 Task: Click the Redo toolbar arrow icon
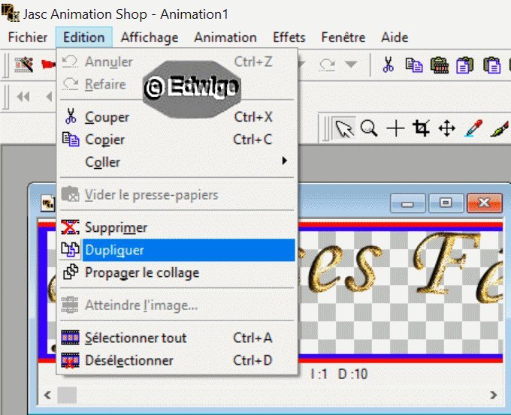[327, 65]
